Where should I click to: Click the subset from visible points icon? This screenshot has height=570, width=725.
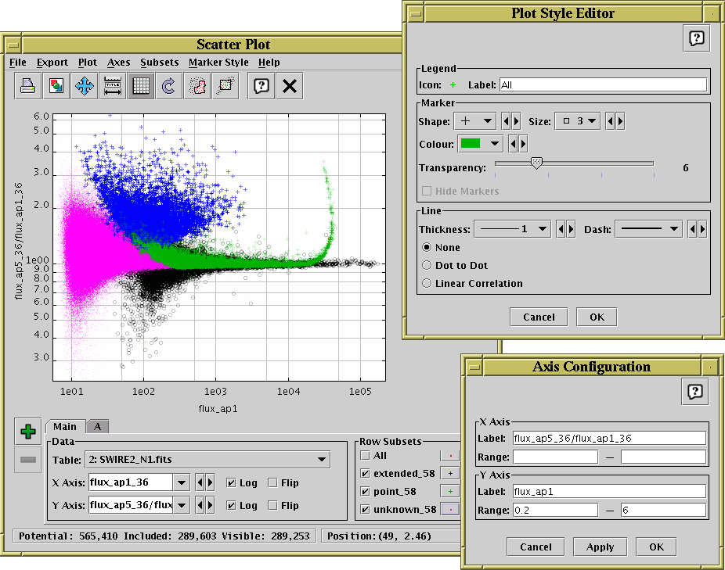[x=225, y=86]
